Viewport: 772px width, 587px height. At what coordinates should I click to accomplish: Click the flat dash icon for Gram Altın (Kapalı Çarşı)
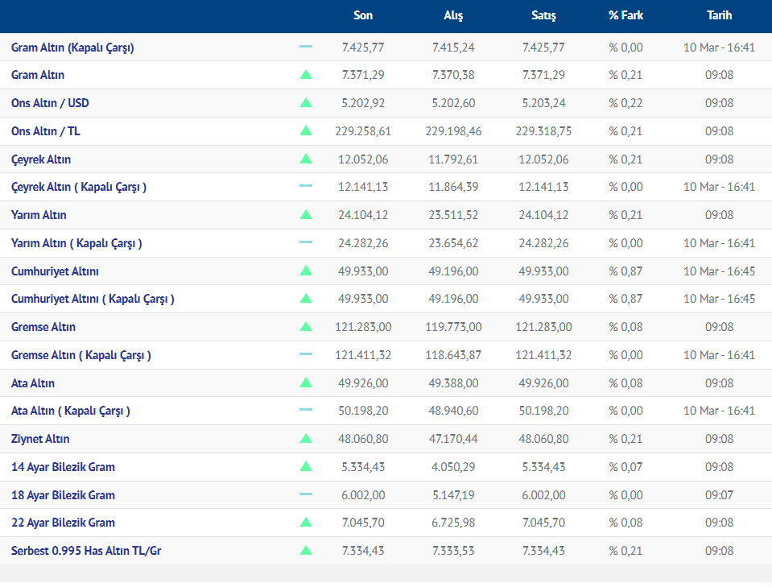[x=306, y=48]
